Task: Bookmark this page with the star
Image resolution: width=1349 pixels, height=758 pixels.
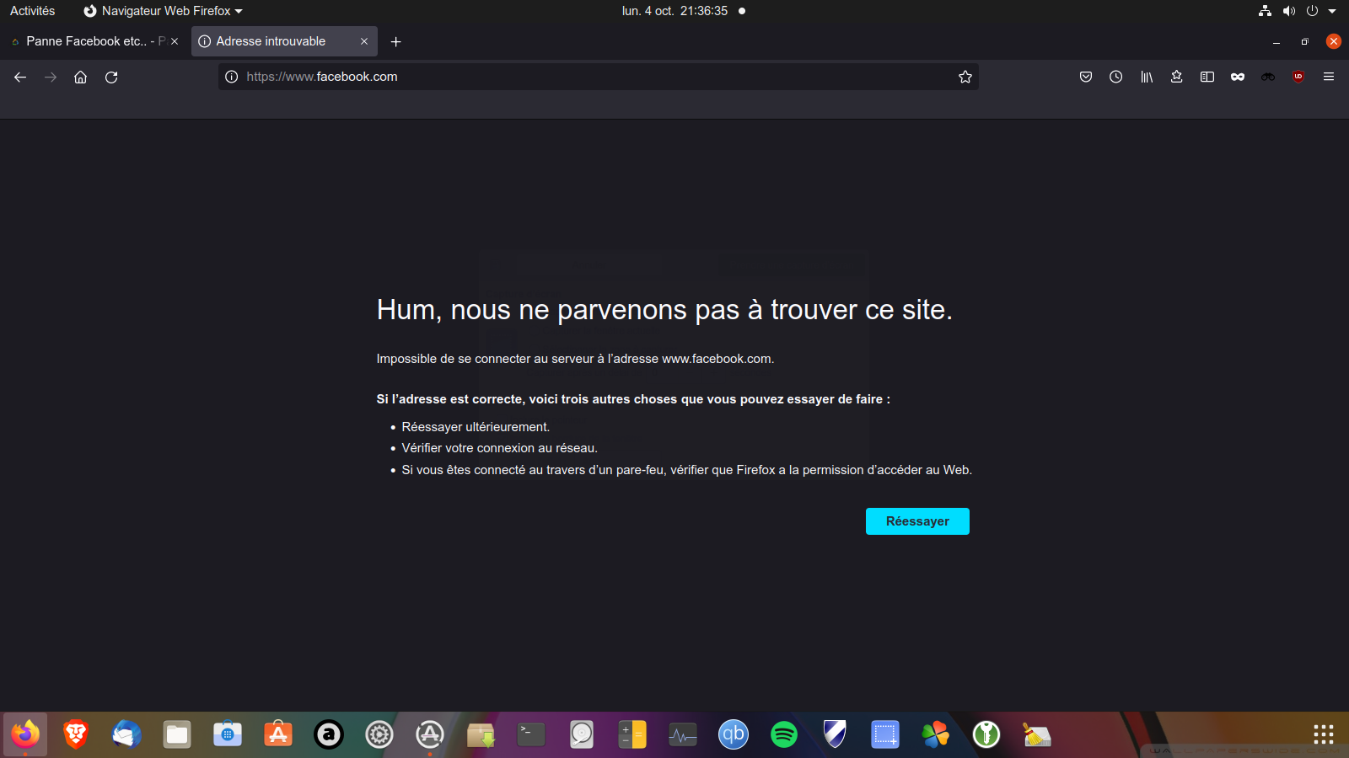Action: coord(965,77)
